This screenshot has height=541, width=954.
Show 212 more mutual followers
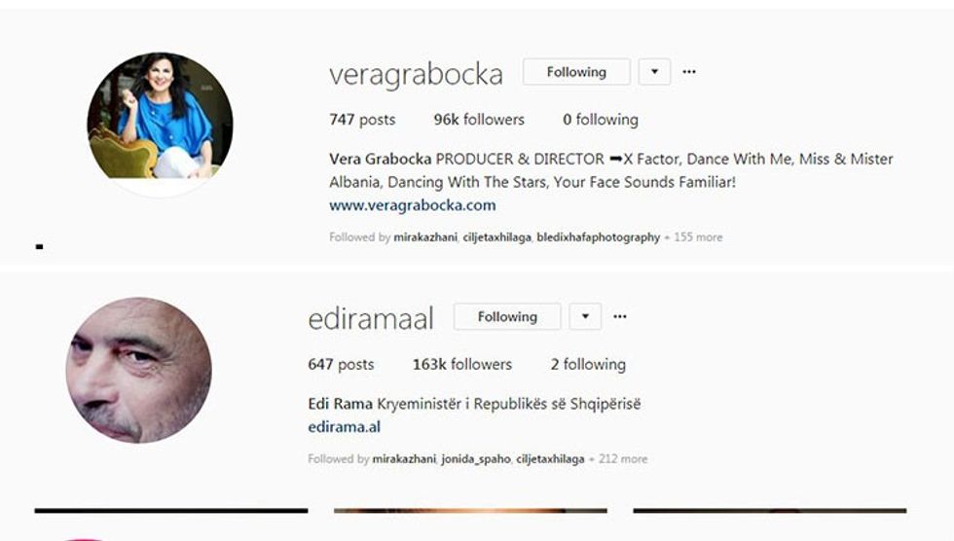tap(623, 459)
